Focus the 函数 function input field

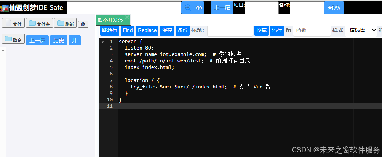[312, 31]
